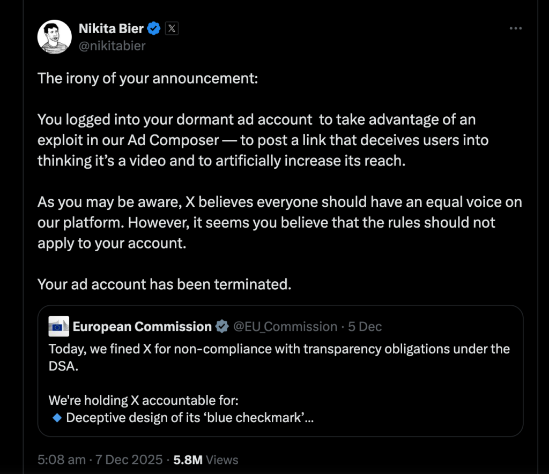Viewport: 549px width, 474px height.
Task: Click 'The irony of your announcement:' line
Action: [148, 78]
